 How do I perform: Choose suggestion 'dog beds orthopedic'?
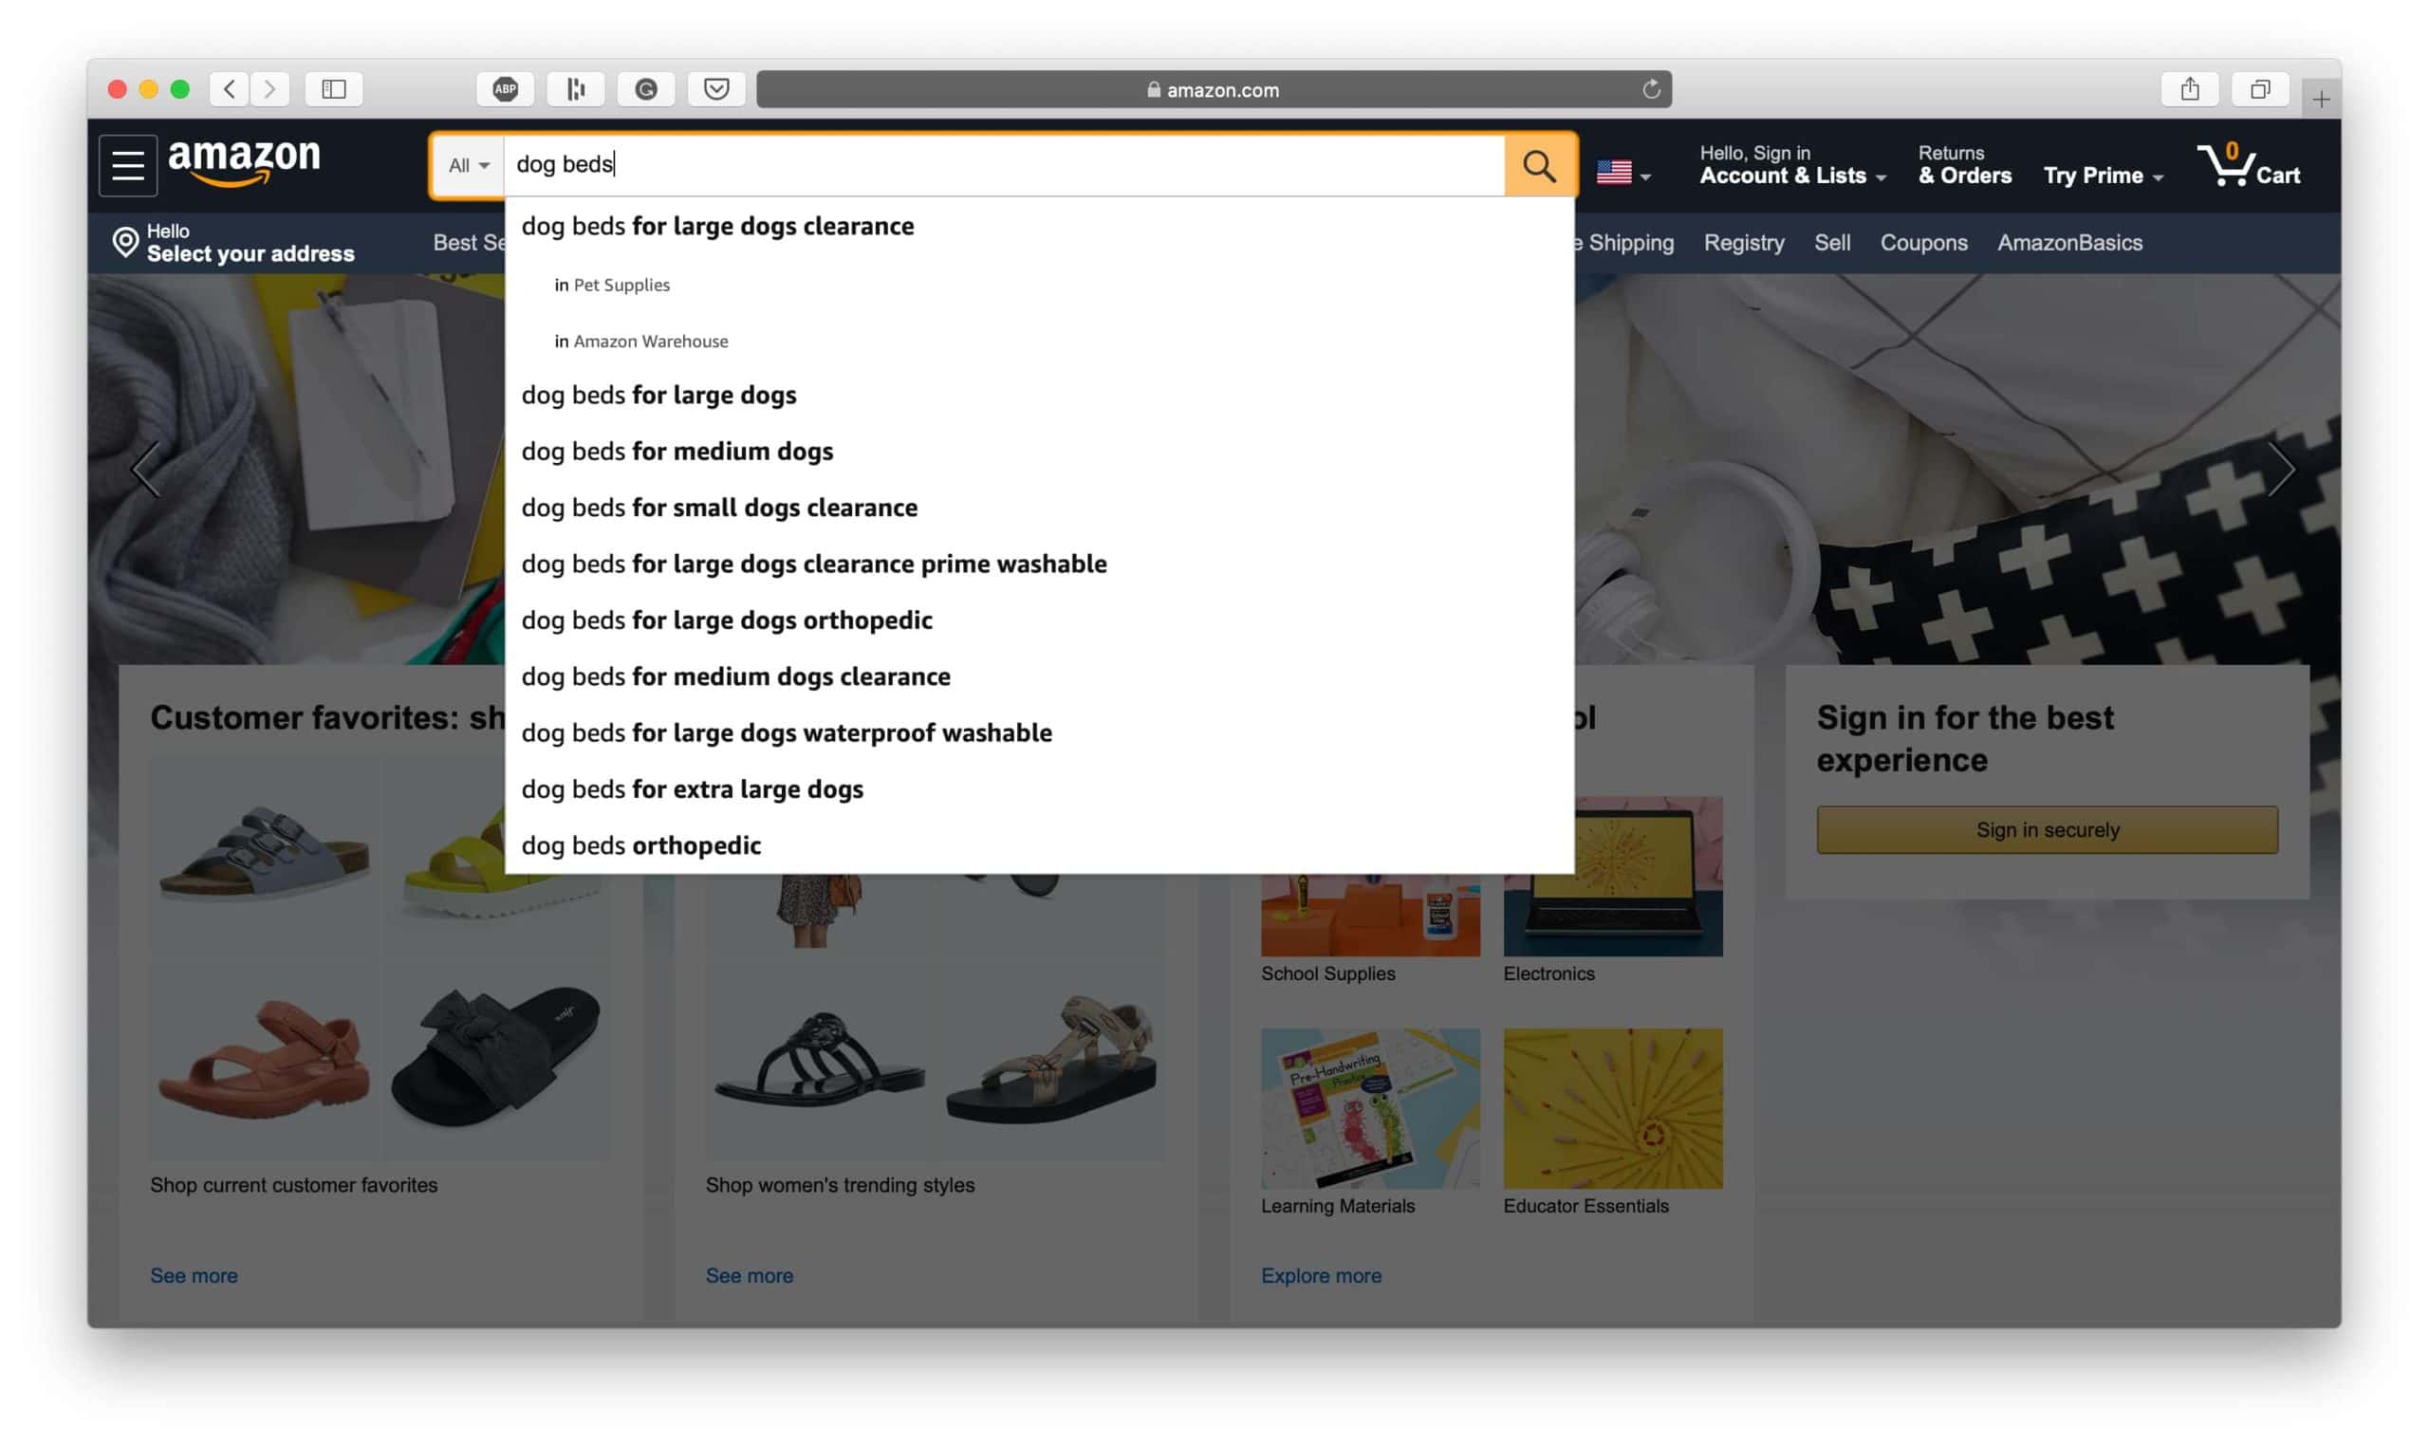tap(640, 844)
